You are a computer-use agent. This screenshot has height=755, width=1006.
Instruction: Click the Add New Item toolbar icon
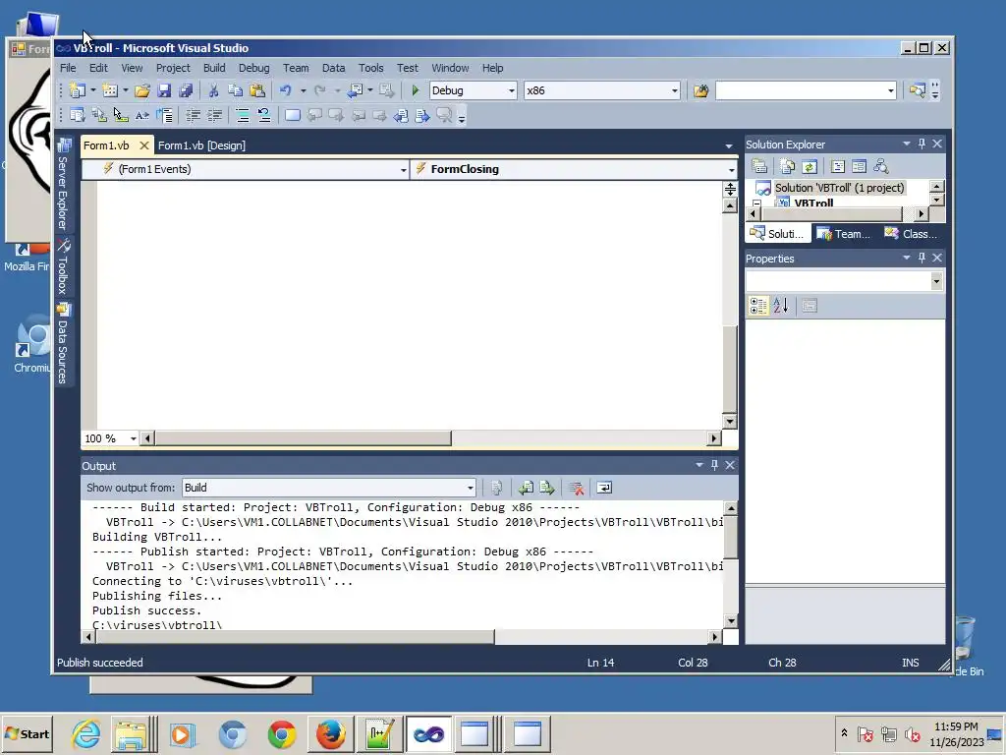110,90
